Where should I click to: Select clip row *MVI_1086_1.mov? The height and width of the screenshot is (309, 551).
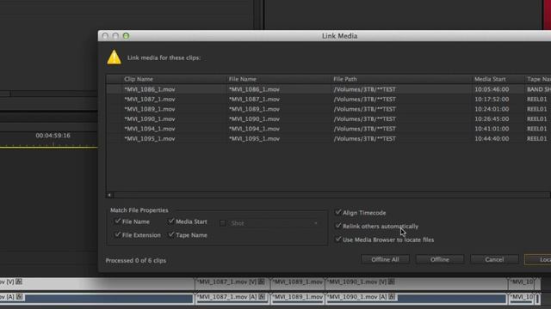329,89
